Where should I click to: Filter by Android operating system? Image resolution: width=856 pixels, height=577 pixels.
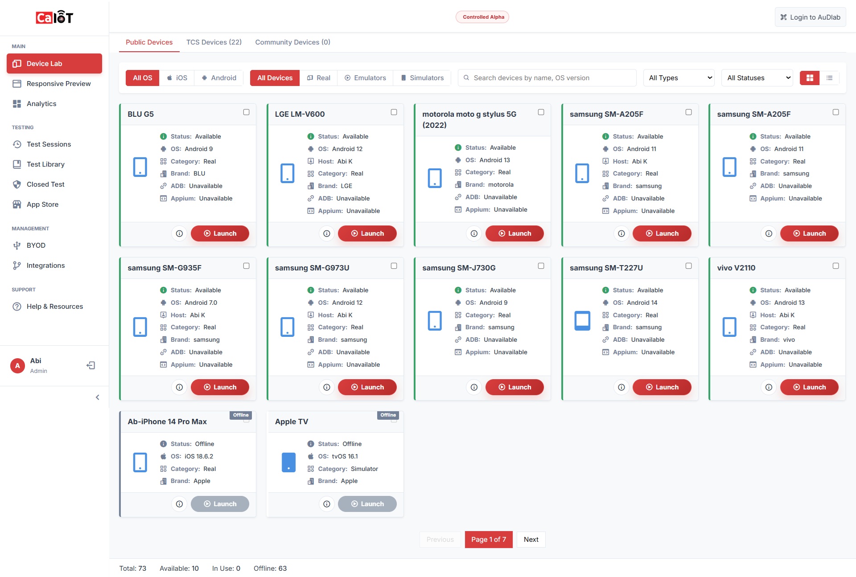point(219,78)
